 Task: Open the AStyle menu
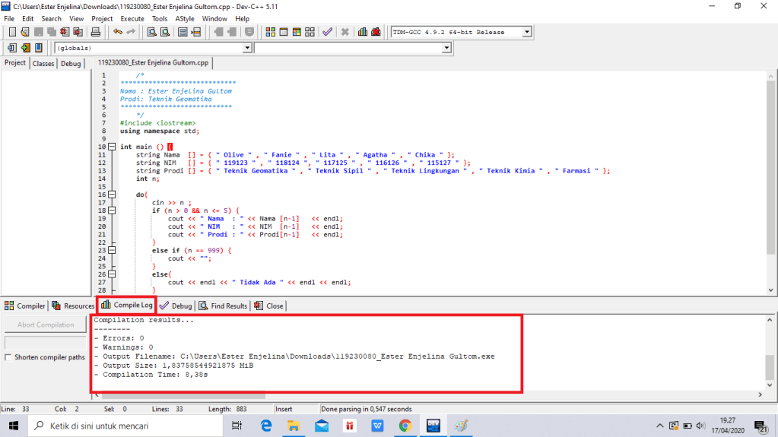[184, 18]
